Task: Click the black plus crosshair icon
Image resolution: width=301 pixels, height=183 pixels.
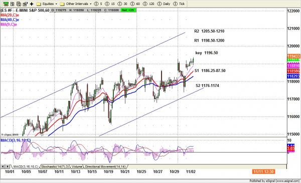Action: tap(32, 3)
